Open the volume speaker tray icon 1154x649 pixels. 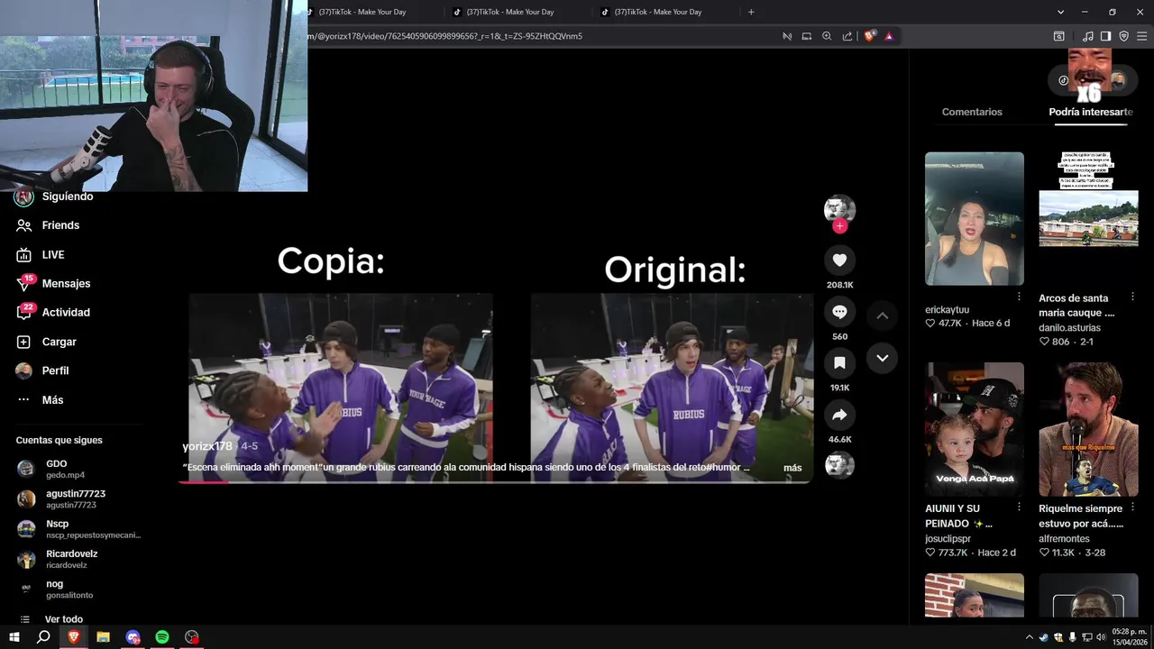[x=1101, y=637]
